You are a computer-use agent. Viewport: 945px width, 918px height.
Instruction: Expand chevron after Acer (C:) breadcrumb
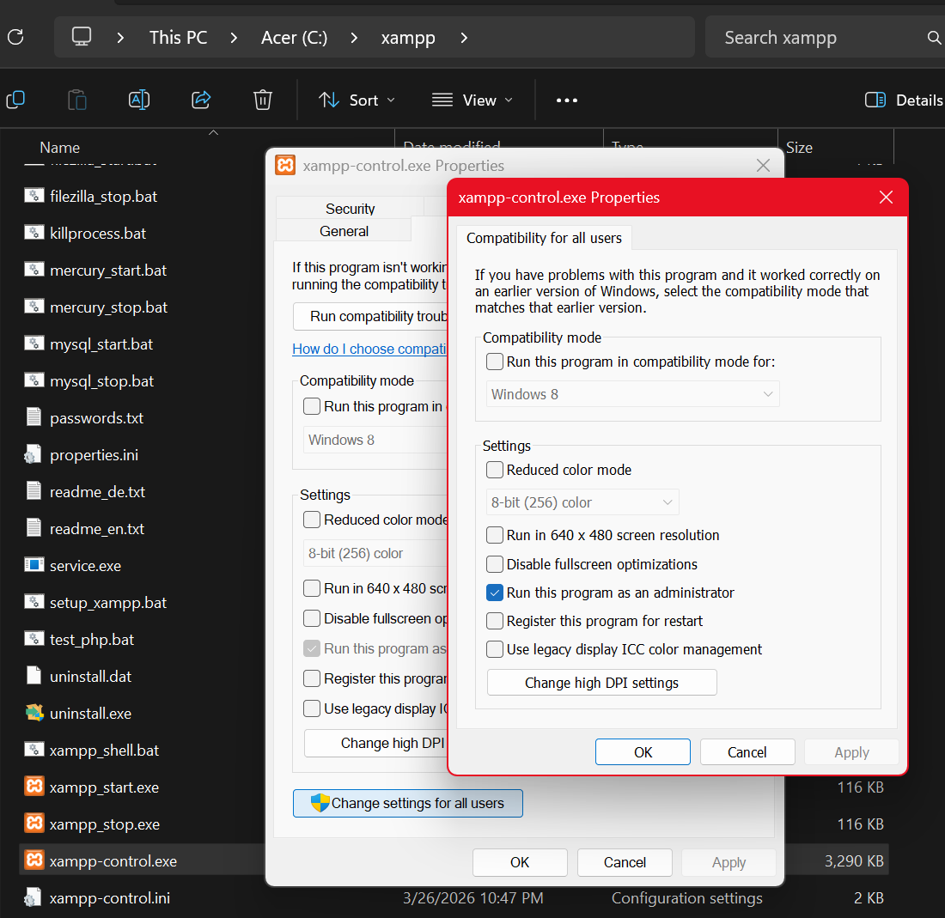(x=354, y=38)
